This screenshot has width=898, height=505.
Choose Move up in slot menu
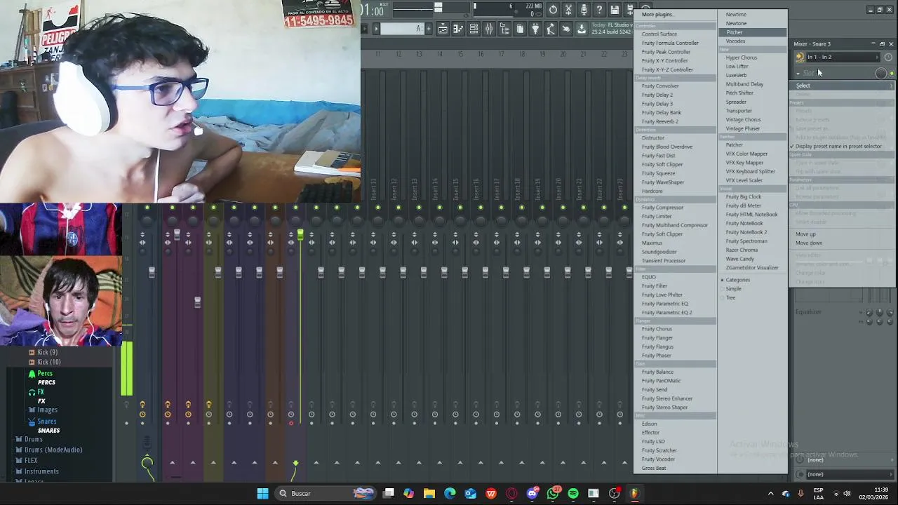(805, 234)
